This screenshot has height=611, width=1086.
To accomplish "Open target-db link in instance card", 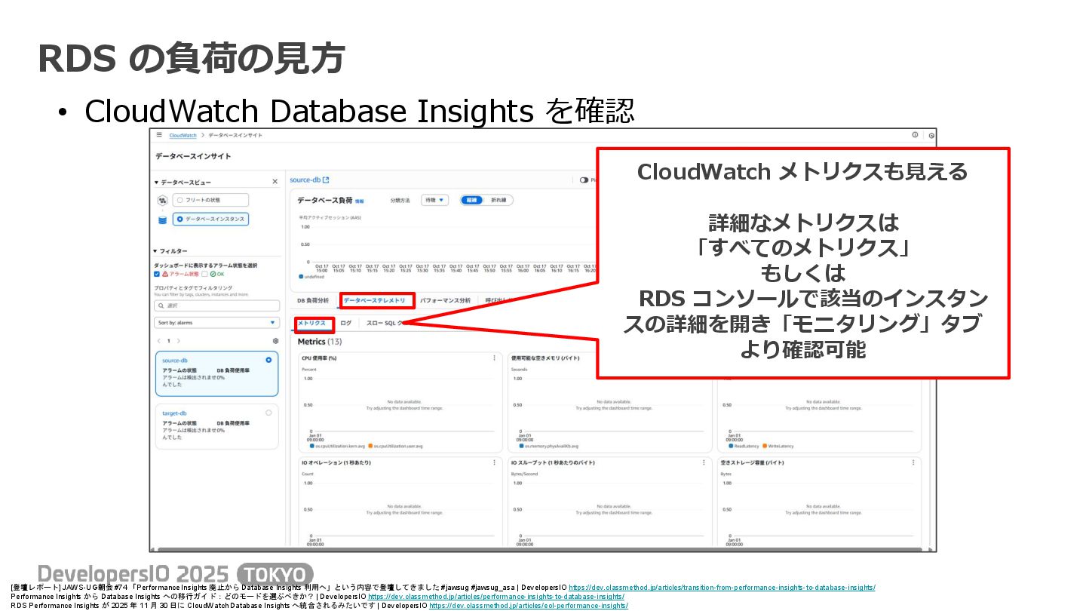I will [x=174, y=413].
